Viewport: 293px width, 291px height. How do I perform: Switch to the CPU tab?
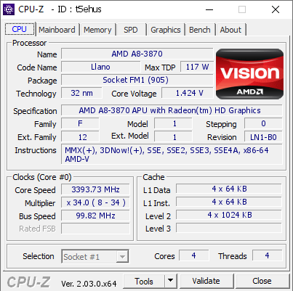point(20,29)
